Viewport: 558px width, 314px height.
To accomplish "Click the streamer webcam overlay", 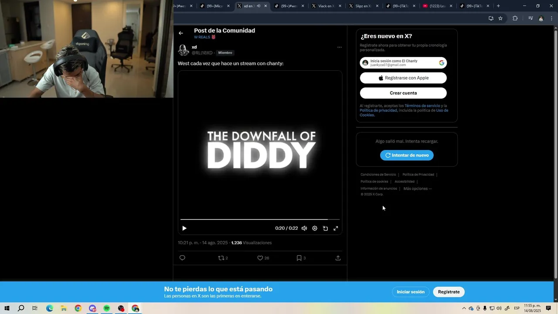I will 87,49.
